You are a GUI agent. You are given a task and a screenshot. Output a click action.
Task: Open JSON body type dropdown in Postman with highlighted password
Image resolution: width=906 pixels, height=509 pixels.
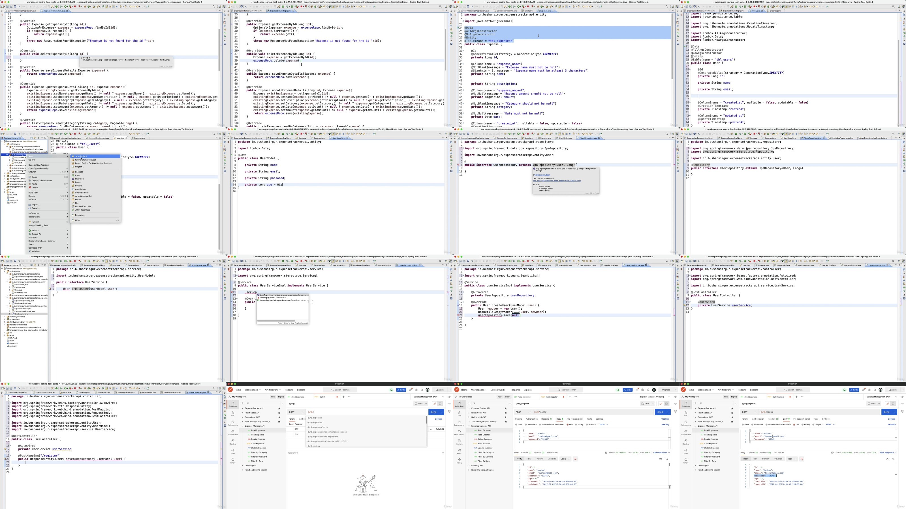coord(830,424)
